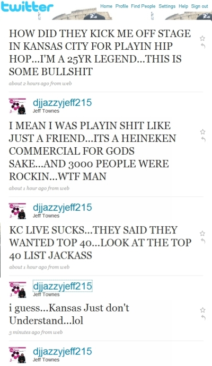Reply to the Kansas Just don't Understand tweet
This screenshot has width=212, height=366.
[203, 318]
